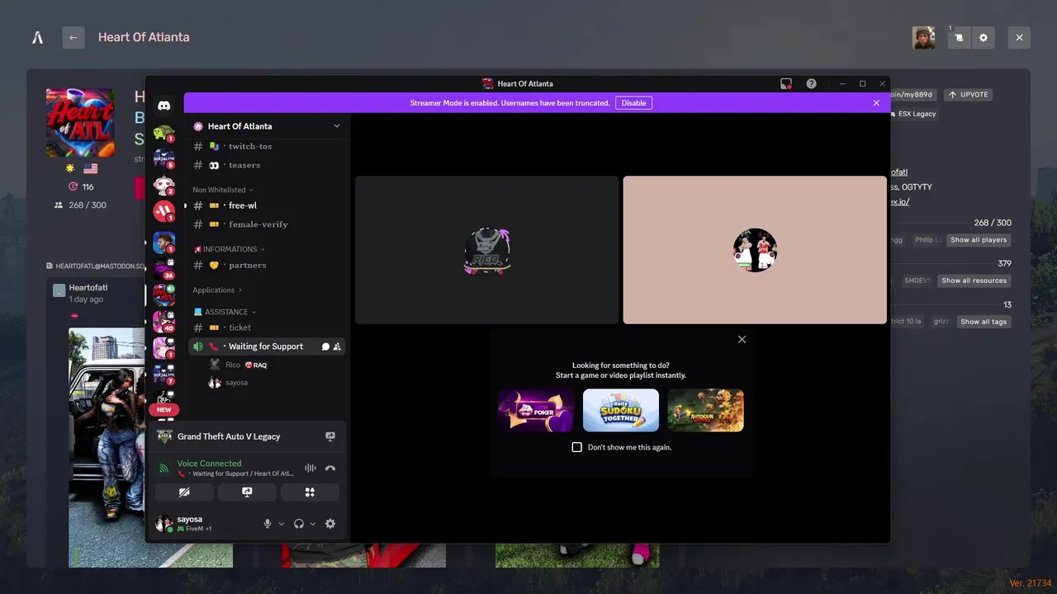
Task: Open the Heart Of Atlanta server menu
Action: (x=266, y=126)
